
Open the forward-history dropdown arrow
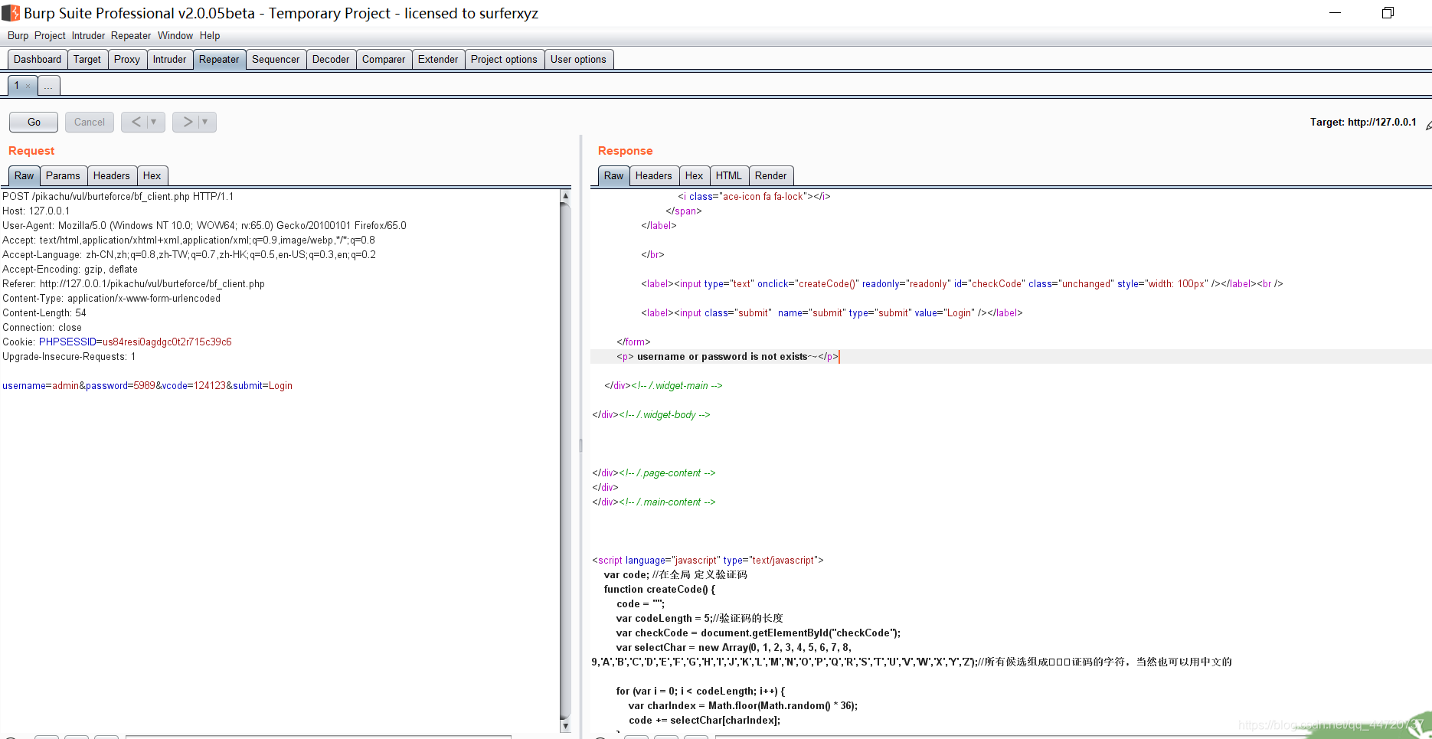205,122
